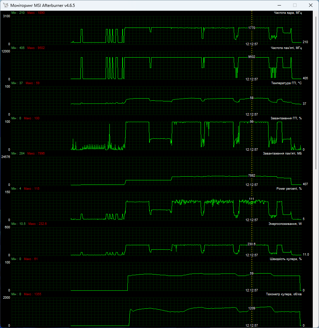
Task: Click the 'Макс : 1355' tachometer label
Action: point(32,294)
